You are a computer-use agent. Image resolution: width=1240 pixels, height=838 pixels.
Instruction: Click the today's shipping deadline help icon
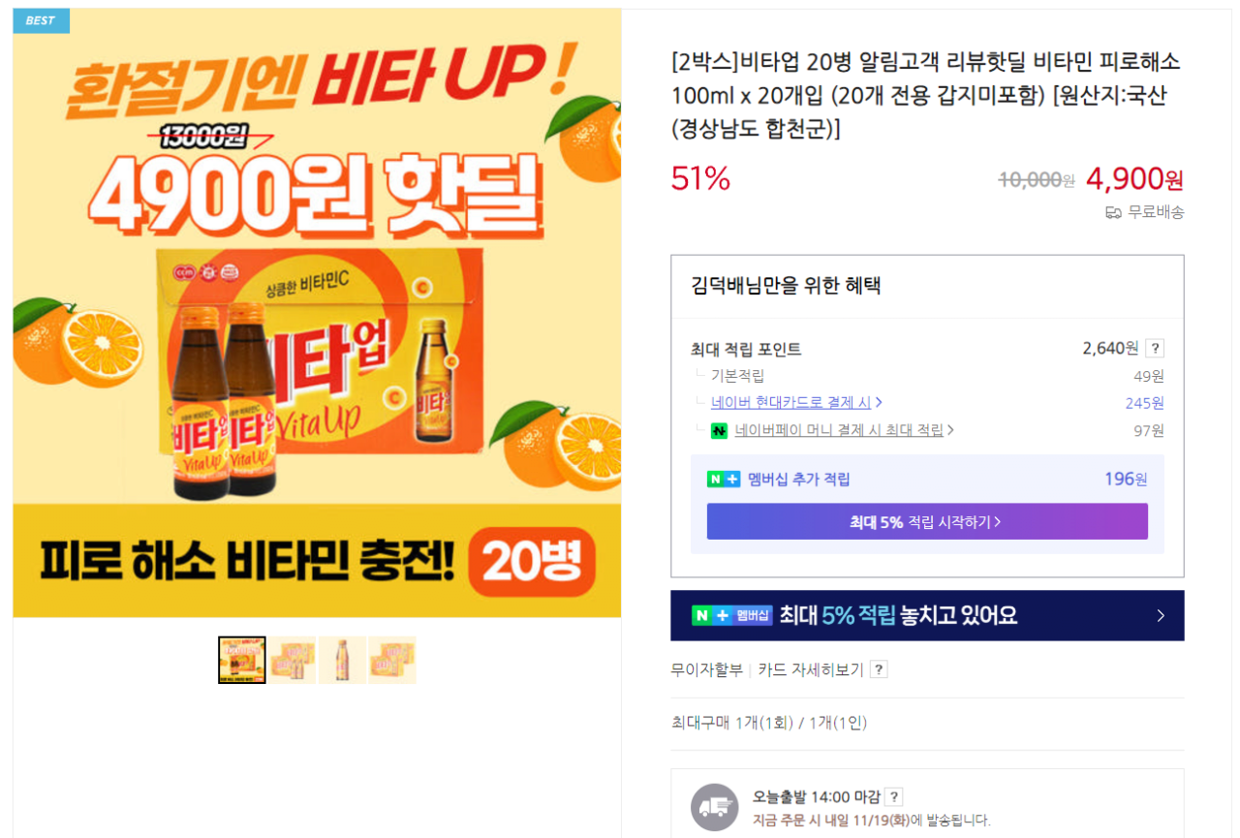(x=894, y=797)
